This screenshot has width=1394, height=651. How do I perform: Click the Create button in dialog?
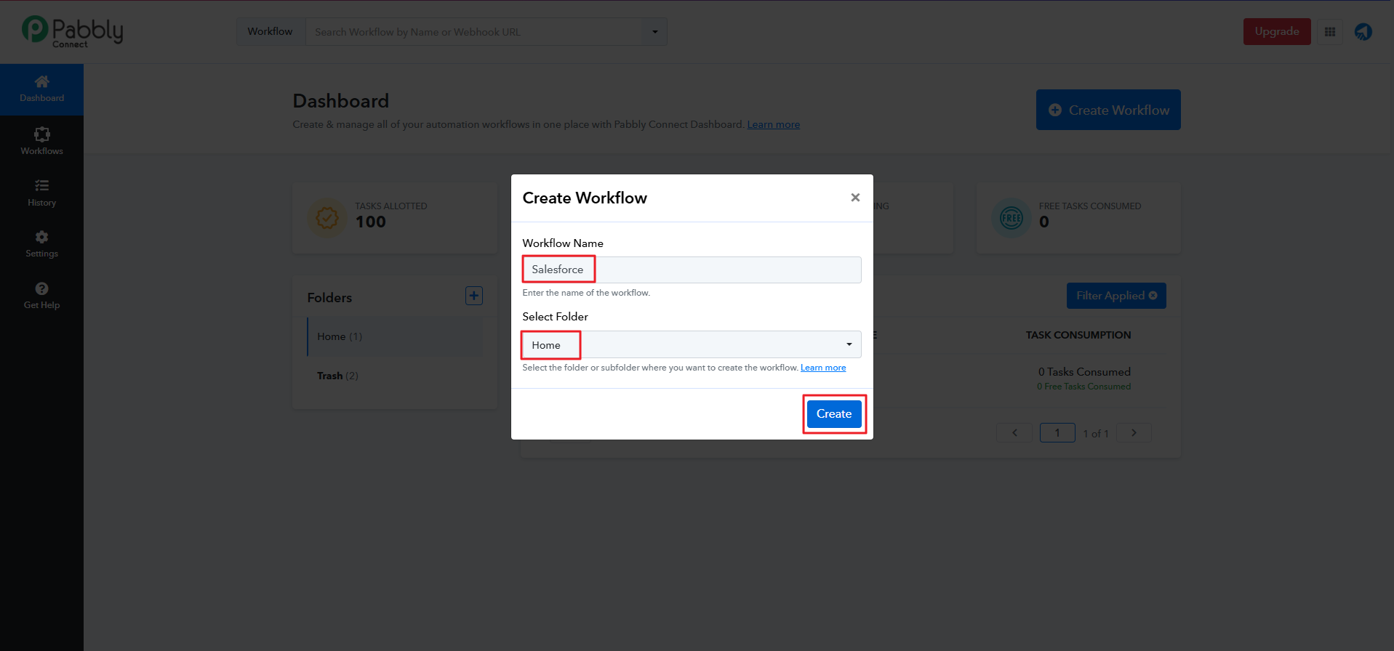click(x=833, y=413)
